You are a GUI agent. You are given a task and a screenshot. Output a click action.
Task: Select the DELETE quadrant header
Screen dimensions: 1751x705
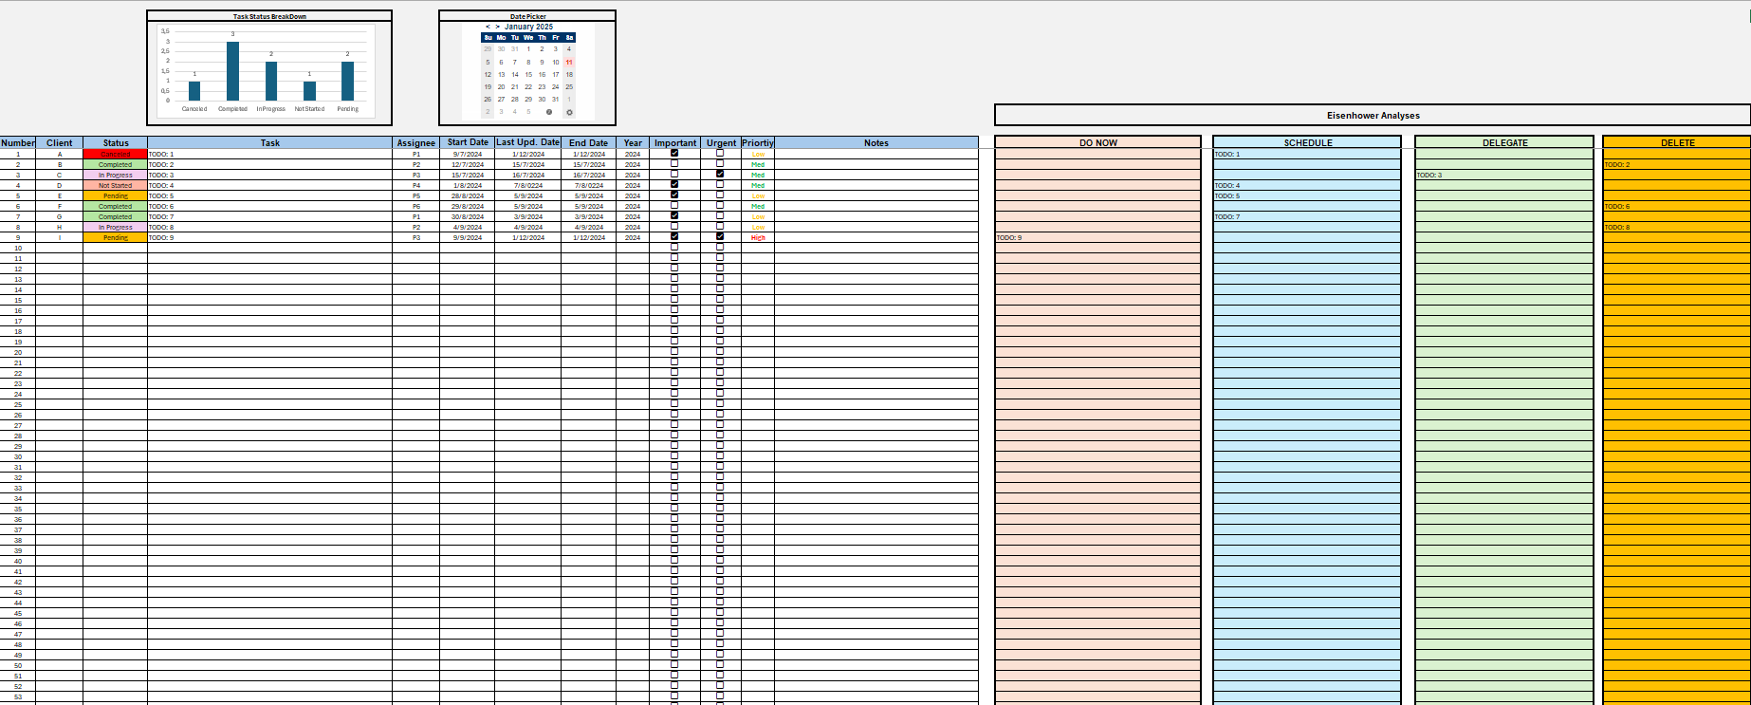pos(1677,143)
